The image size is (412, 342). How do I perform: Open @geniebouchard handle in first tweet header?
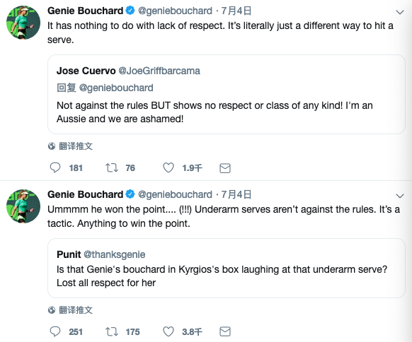coord(175,11)
